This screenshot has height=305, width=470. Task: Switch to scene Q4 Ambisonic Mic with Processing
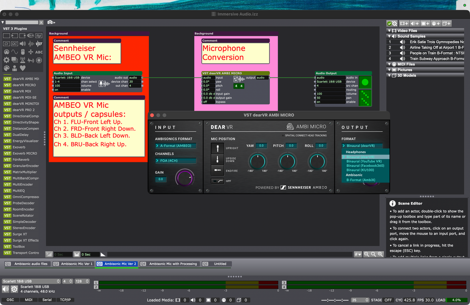pos(169,264)
